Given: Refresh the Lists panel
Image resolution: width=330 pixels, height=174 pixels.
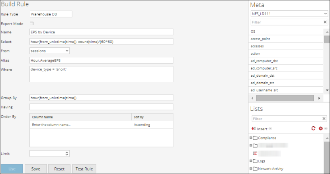Looking at the screenshot, I should (x=313, y=128).
